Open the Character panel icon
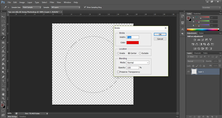The height and width of the screenshot is (118, 222). 183,29
